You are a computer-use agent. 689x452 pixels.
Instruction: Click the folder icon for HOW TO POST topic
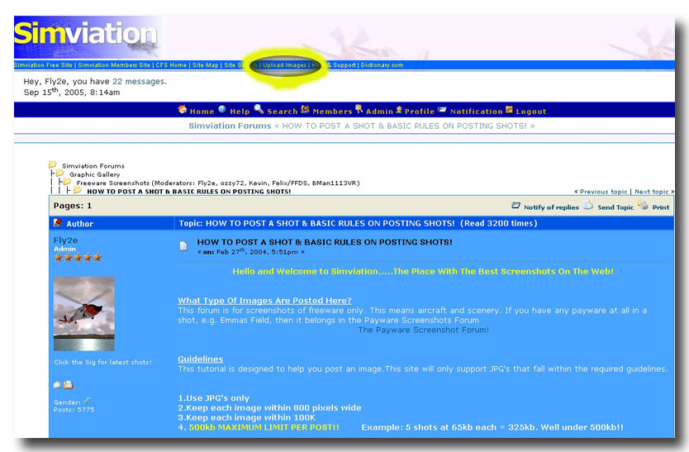pos(78,190)
